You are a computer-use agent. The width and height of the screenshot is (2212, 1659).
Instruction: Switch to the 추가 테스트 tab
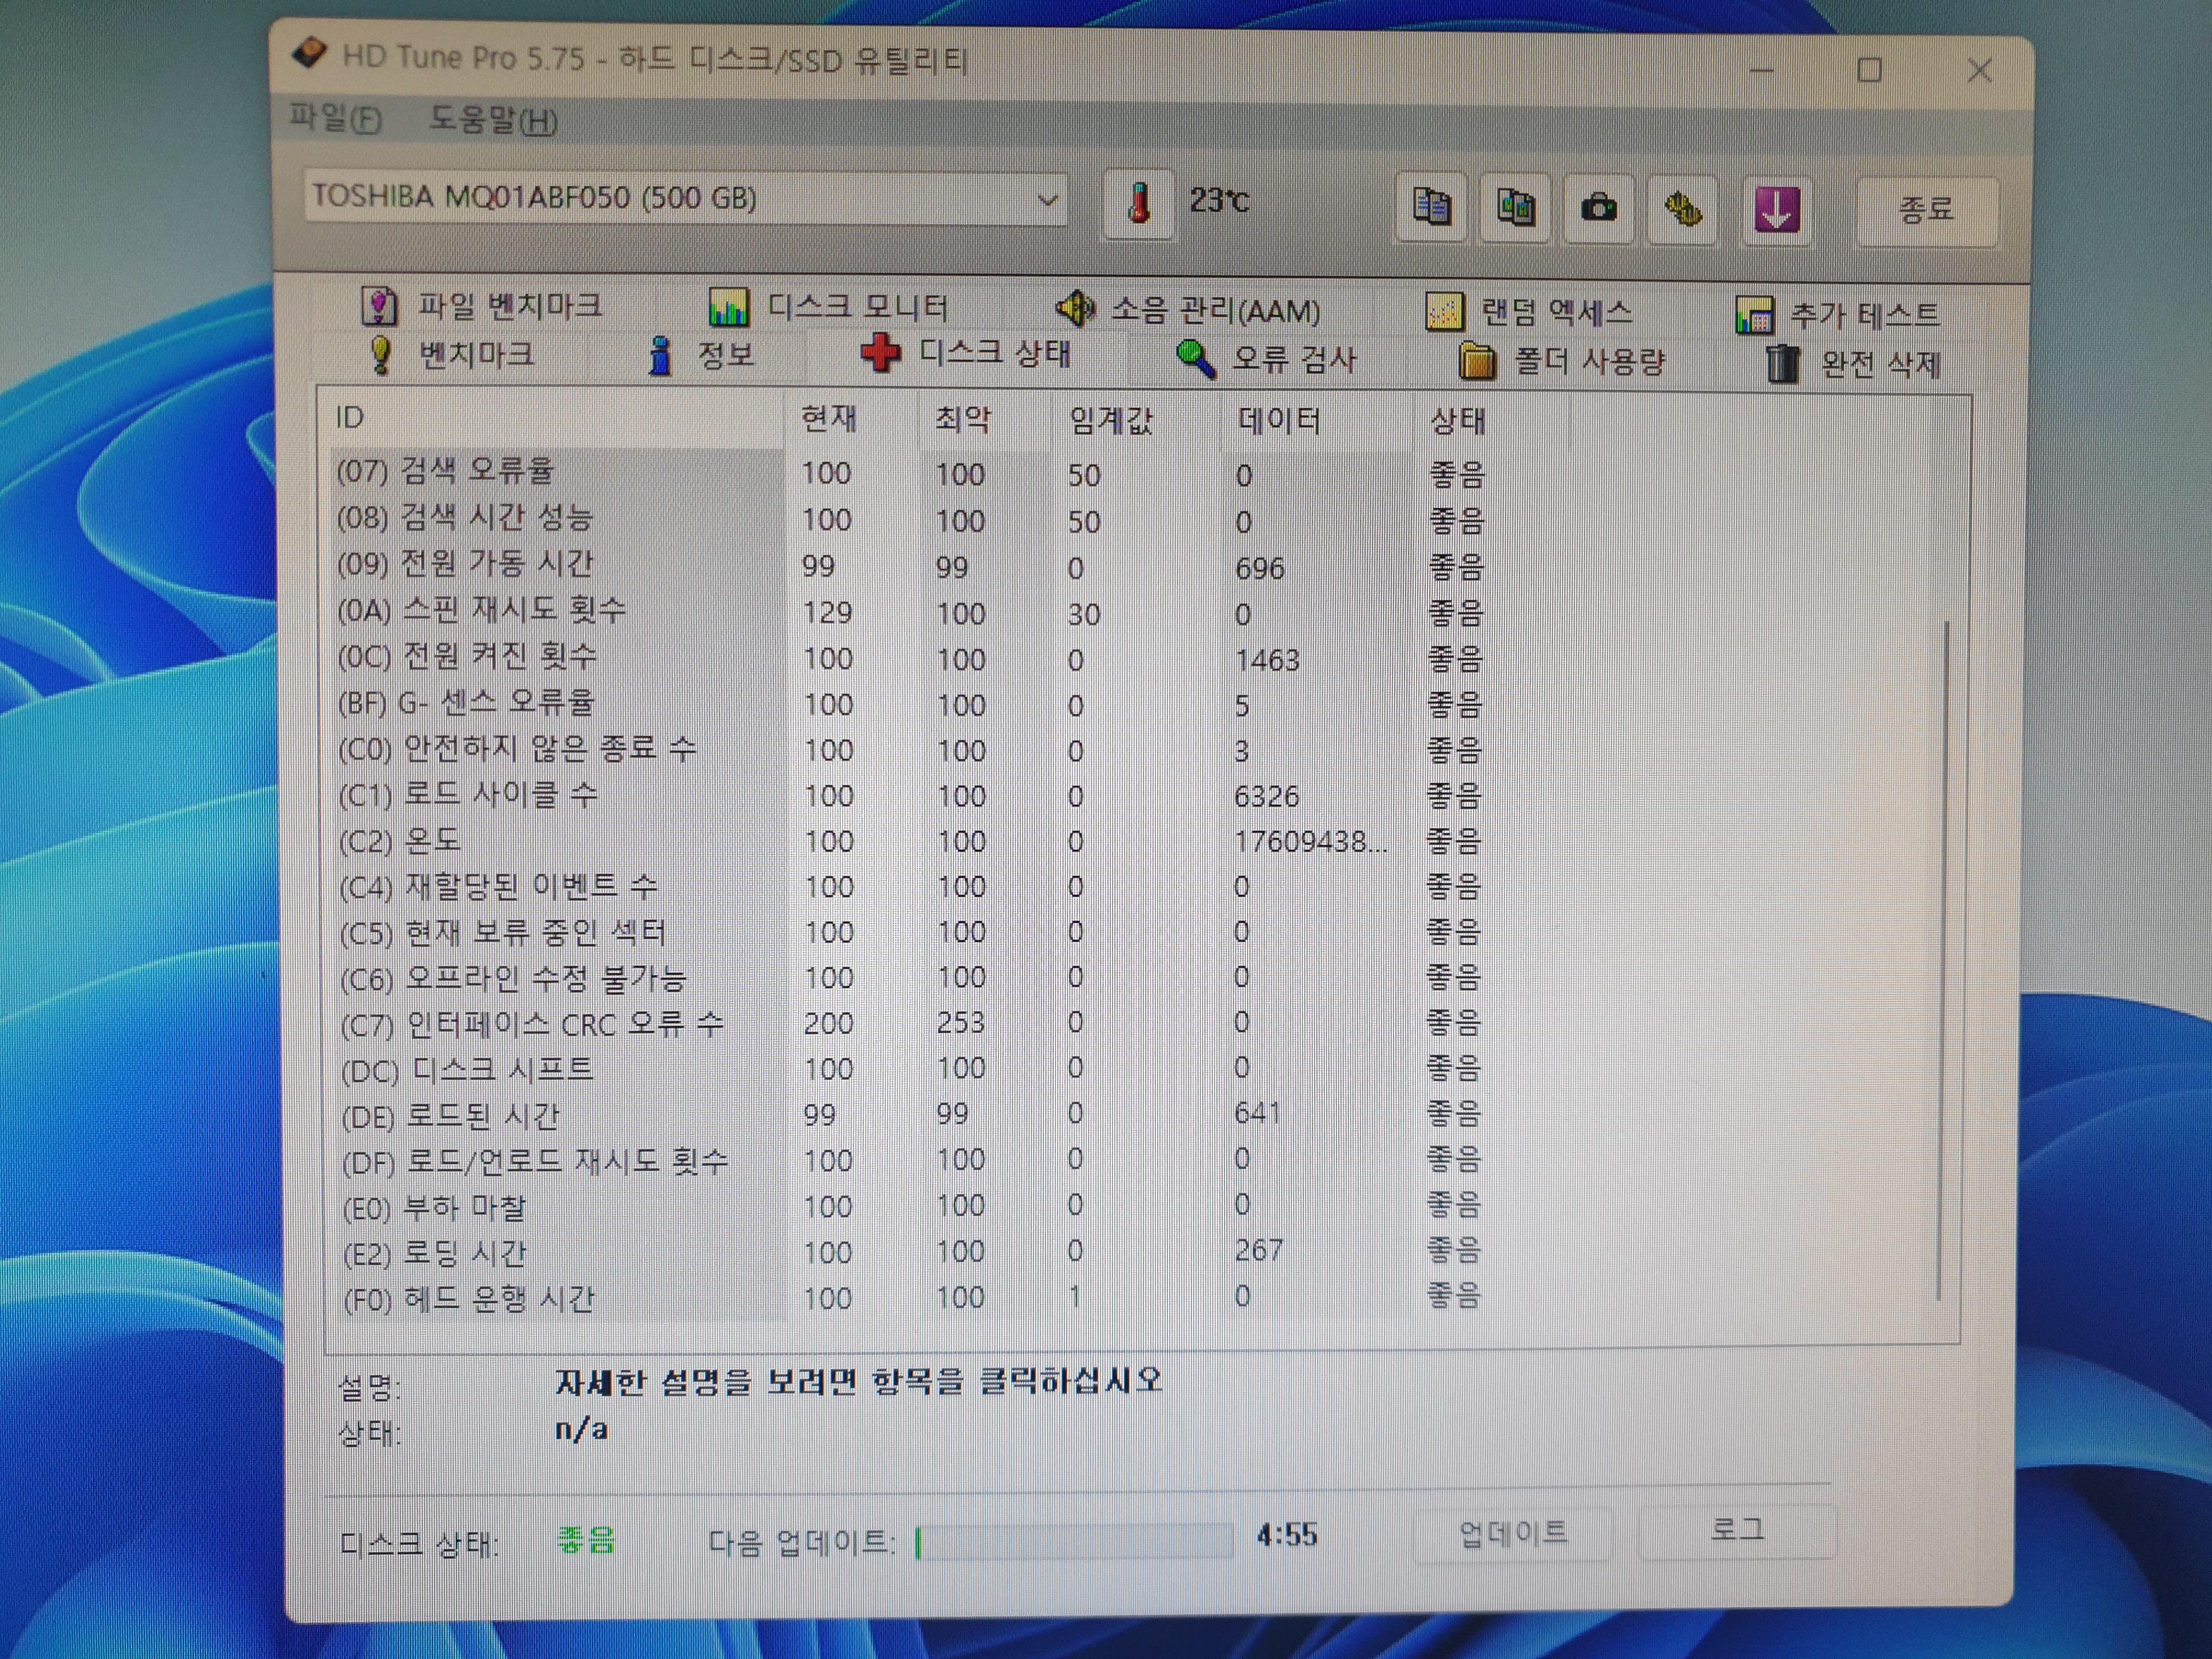(x=1838, y=315)
